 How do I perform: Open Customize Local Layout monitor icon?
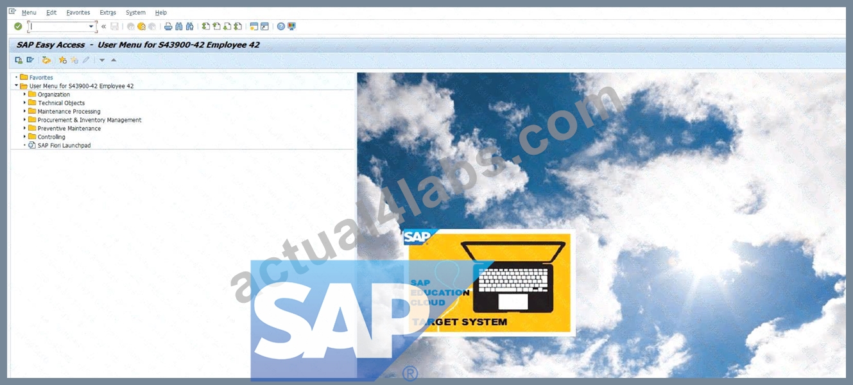tap(291, 26)
